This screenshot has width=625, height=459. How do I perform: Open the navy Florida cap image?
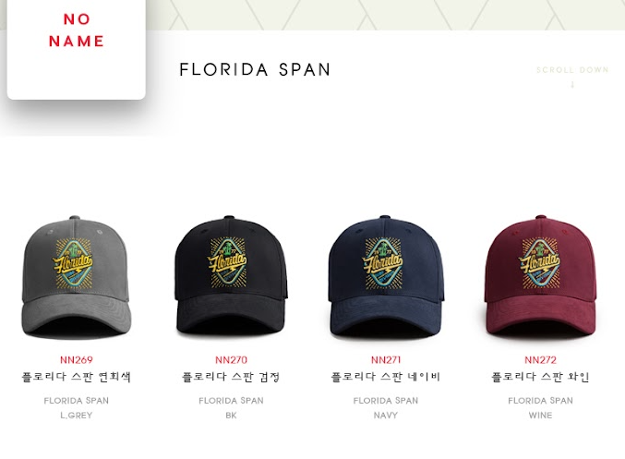tap(386, 277)
